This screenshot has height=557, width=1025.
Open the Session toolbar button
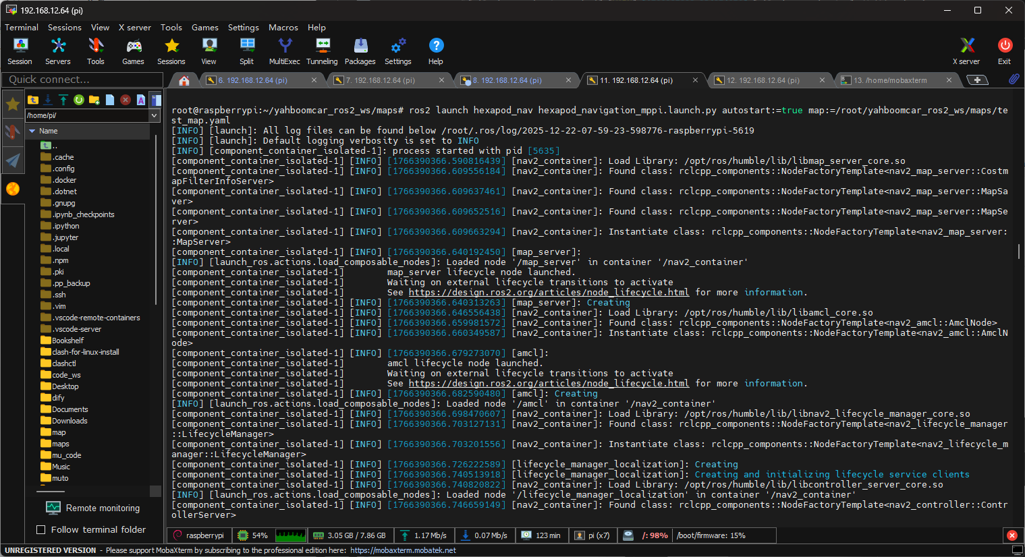(20, 51)
